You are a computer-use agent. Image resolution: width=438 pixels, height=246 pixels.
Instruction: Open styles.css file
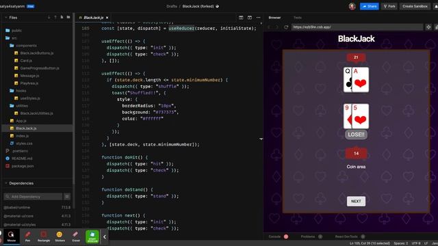24,143
